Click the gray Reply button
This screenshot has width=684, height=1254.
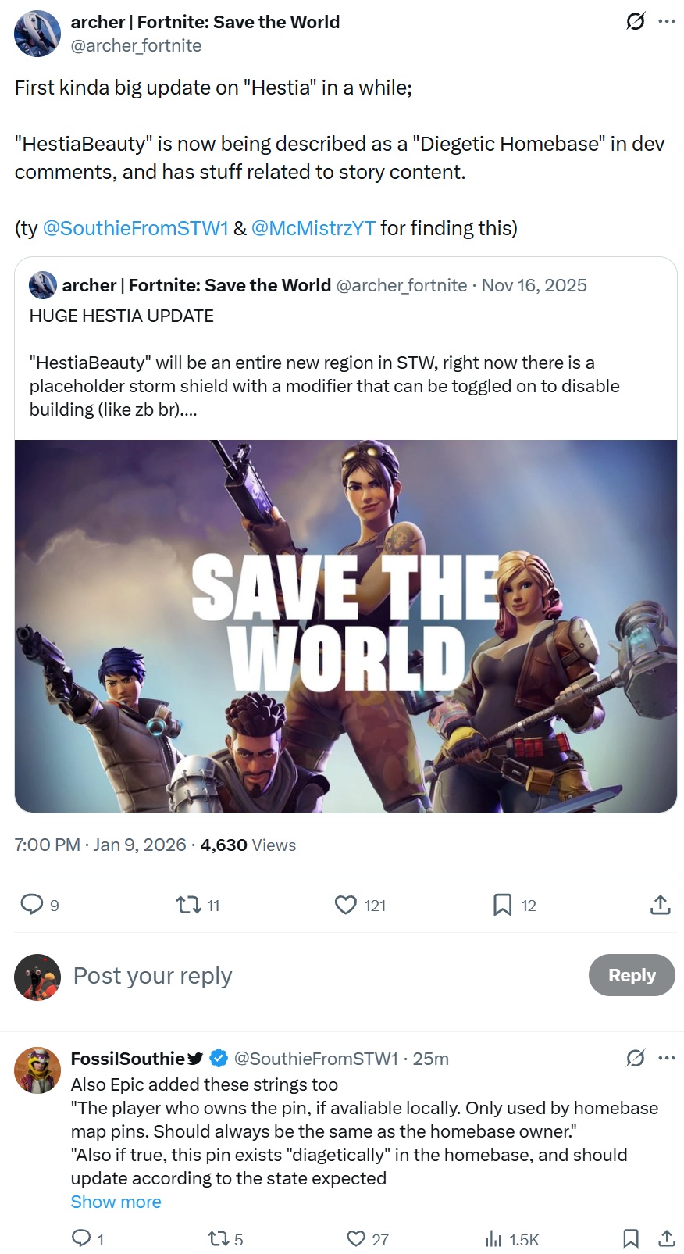point(632,975)
